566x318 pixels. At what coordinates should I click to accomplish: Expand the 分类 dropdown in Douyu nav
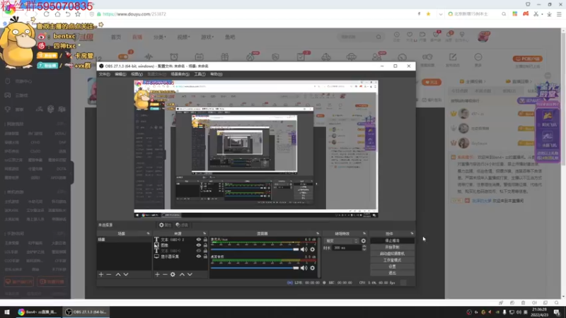[x=160, y=37]
